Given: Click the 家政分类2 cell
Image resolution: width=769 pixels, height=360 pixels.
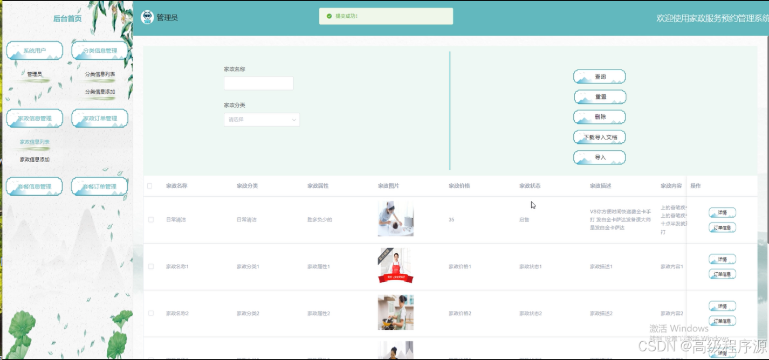Looking at the screenshot, I should pyautogui.click(x=248, y=314).
